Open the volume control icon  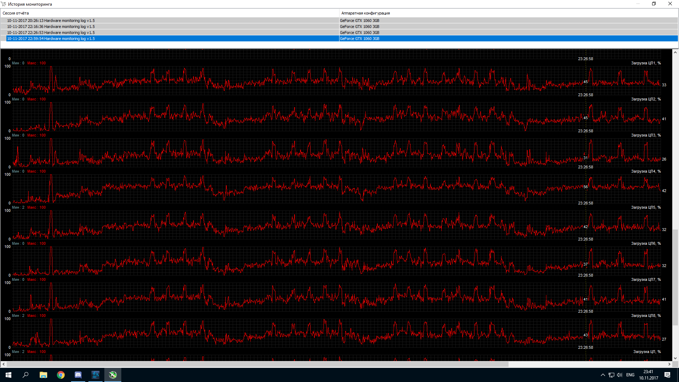coord(620,375)
